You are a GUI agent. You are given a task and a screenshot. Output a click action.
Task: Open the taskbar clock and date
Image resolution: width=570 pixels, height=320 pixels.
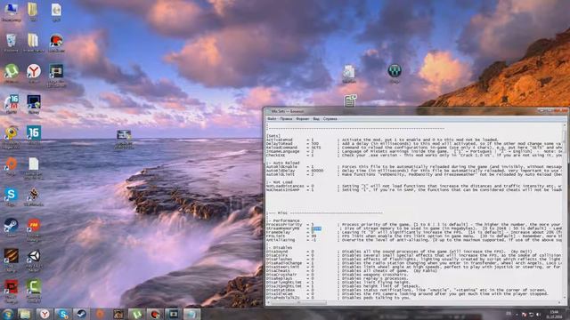[555, 314]
